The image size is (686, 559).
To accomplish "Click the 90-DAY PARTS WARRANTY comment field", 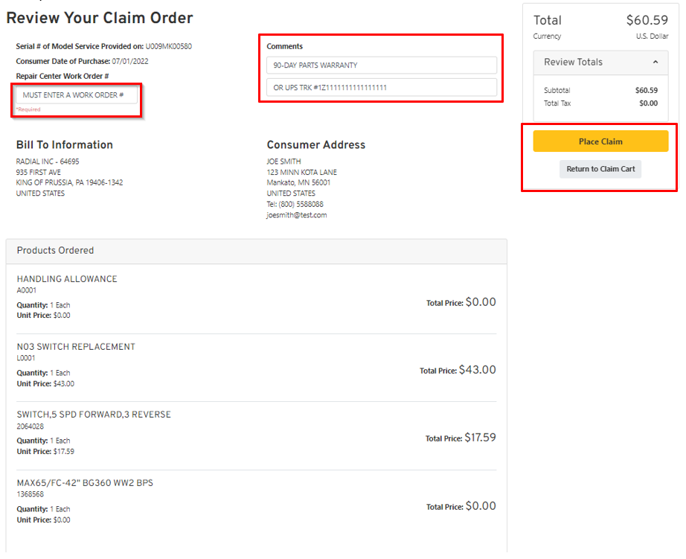I will tap(381, 66).
